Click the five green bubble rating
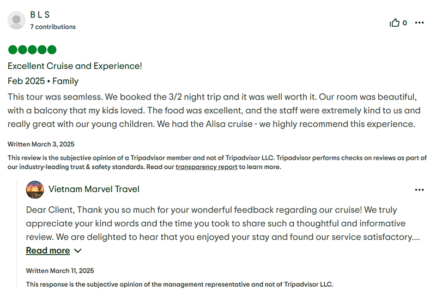Image resolution: width=436 pixels, height=302 pixels. pos(32,50)
